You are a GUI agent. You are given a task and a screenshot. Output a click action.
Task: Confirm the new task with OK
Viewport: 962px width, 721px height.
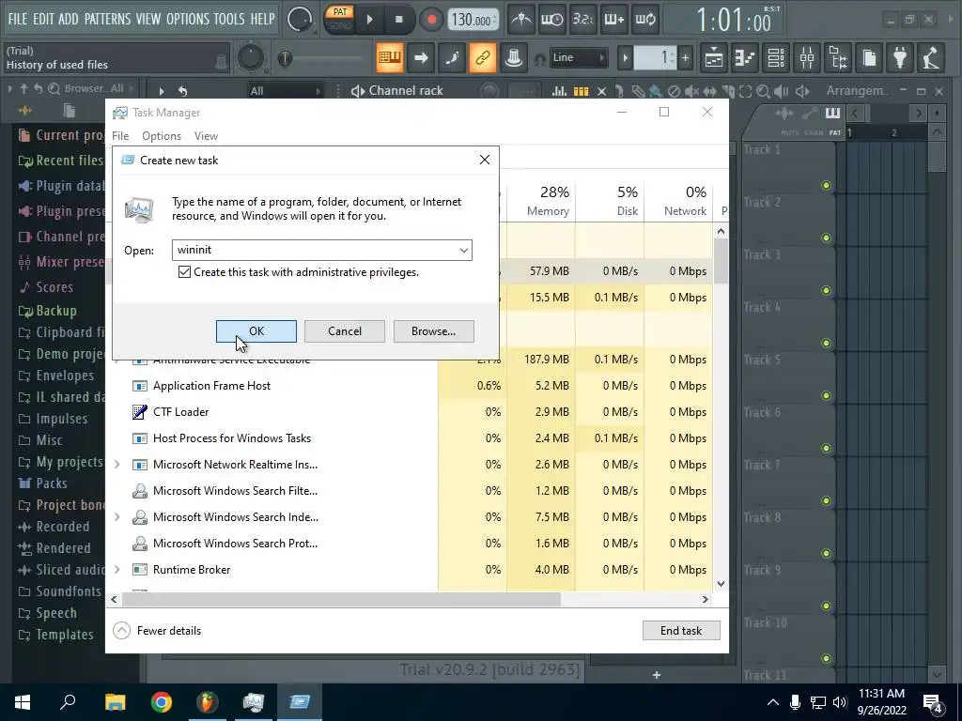coord(256,331)
